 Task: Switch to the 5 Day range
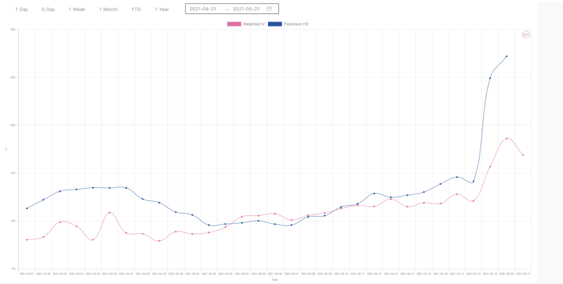48,9
